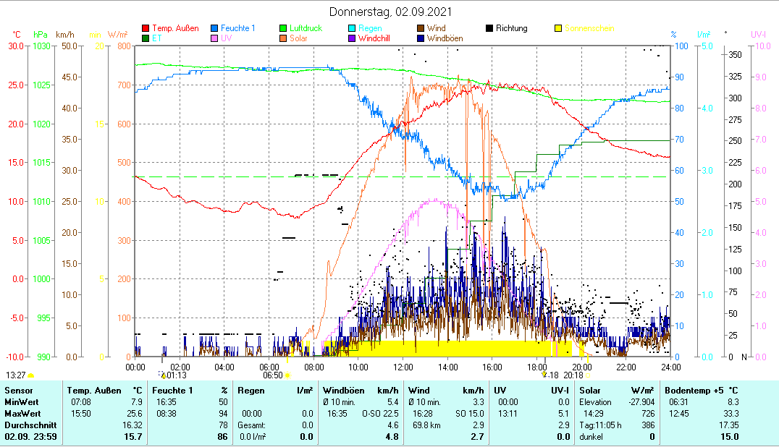Click the l/m² axis label at top right
Viewport: 779px width, 447px height.
[704, 35]
